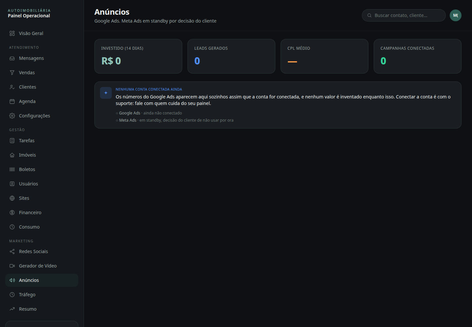
Task: Click the Consumo clock icon
Action: tap(12, 227)
